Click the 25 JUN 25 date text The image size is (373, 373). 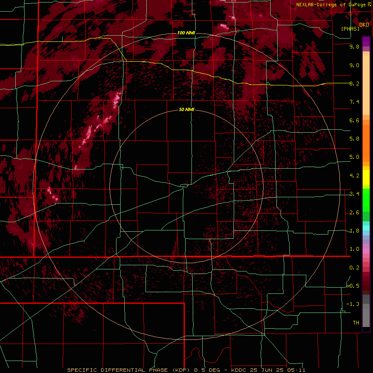tap(266, 370)
